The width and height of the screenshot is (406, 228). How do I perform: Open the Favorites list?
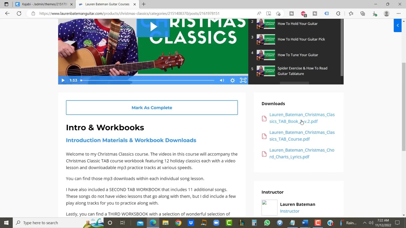[x=351, y=13]
